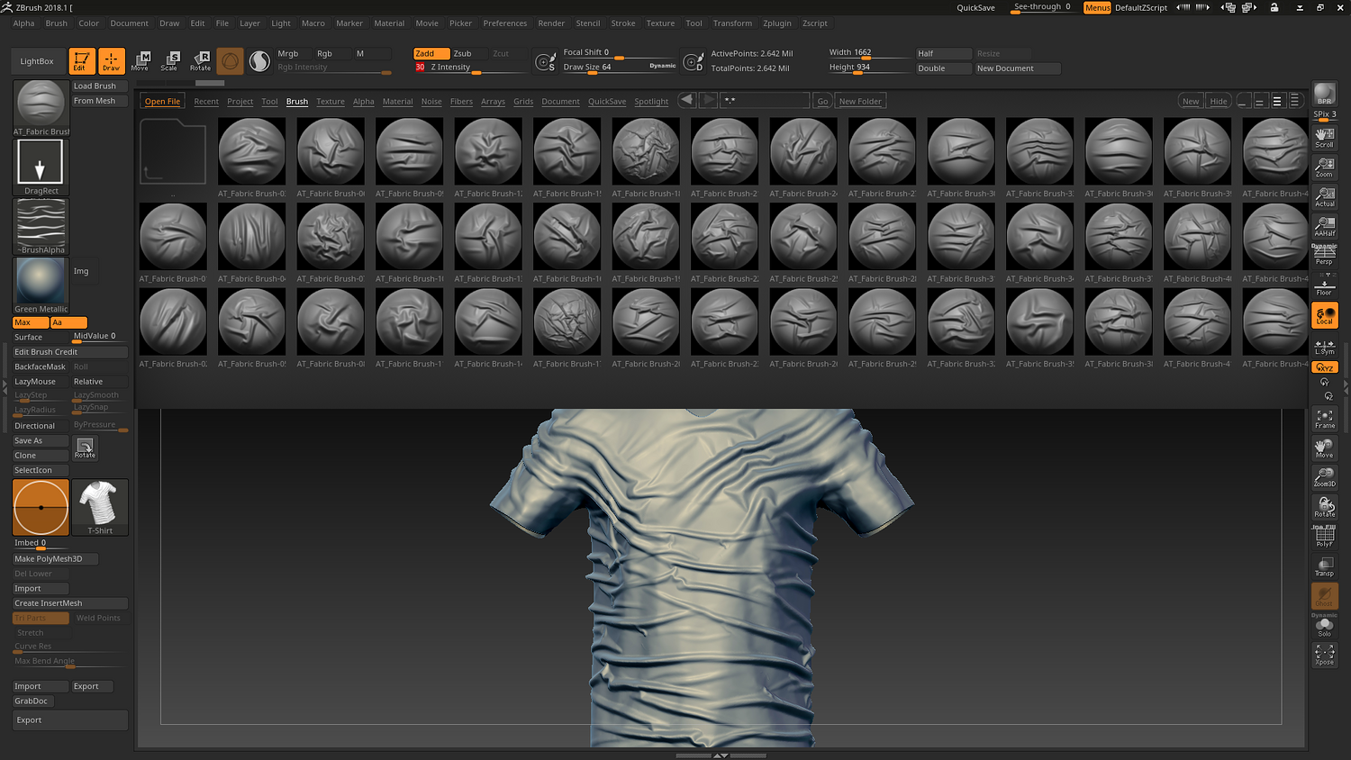1351x760 pixels.
Task: Click the LightBox search input field
Action: coord(765,101)
